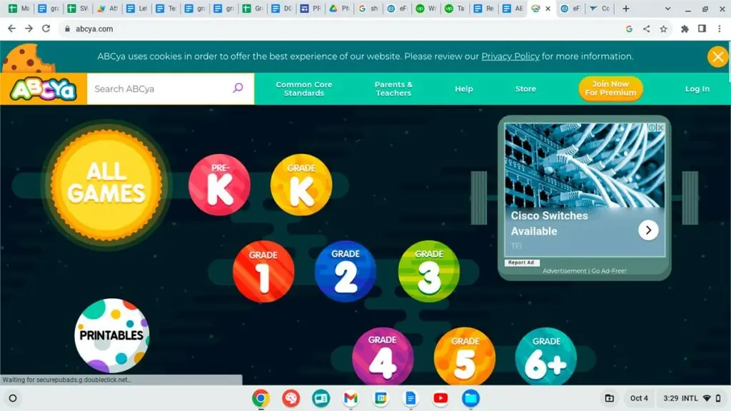Image resolution: width=731 pixels, height=411 pixels.
Task: Open the Privacy Policy link
Action: (x=510, y=56)
